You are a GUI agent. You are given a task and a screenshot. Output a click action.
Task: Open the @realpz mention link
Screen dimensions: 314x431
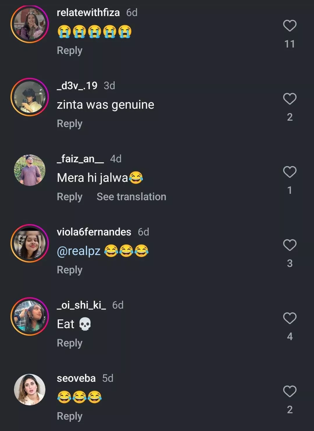79,251
